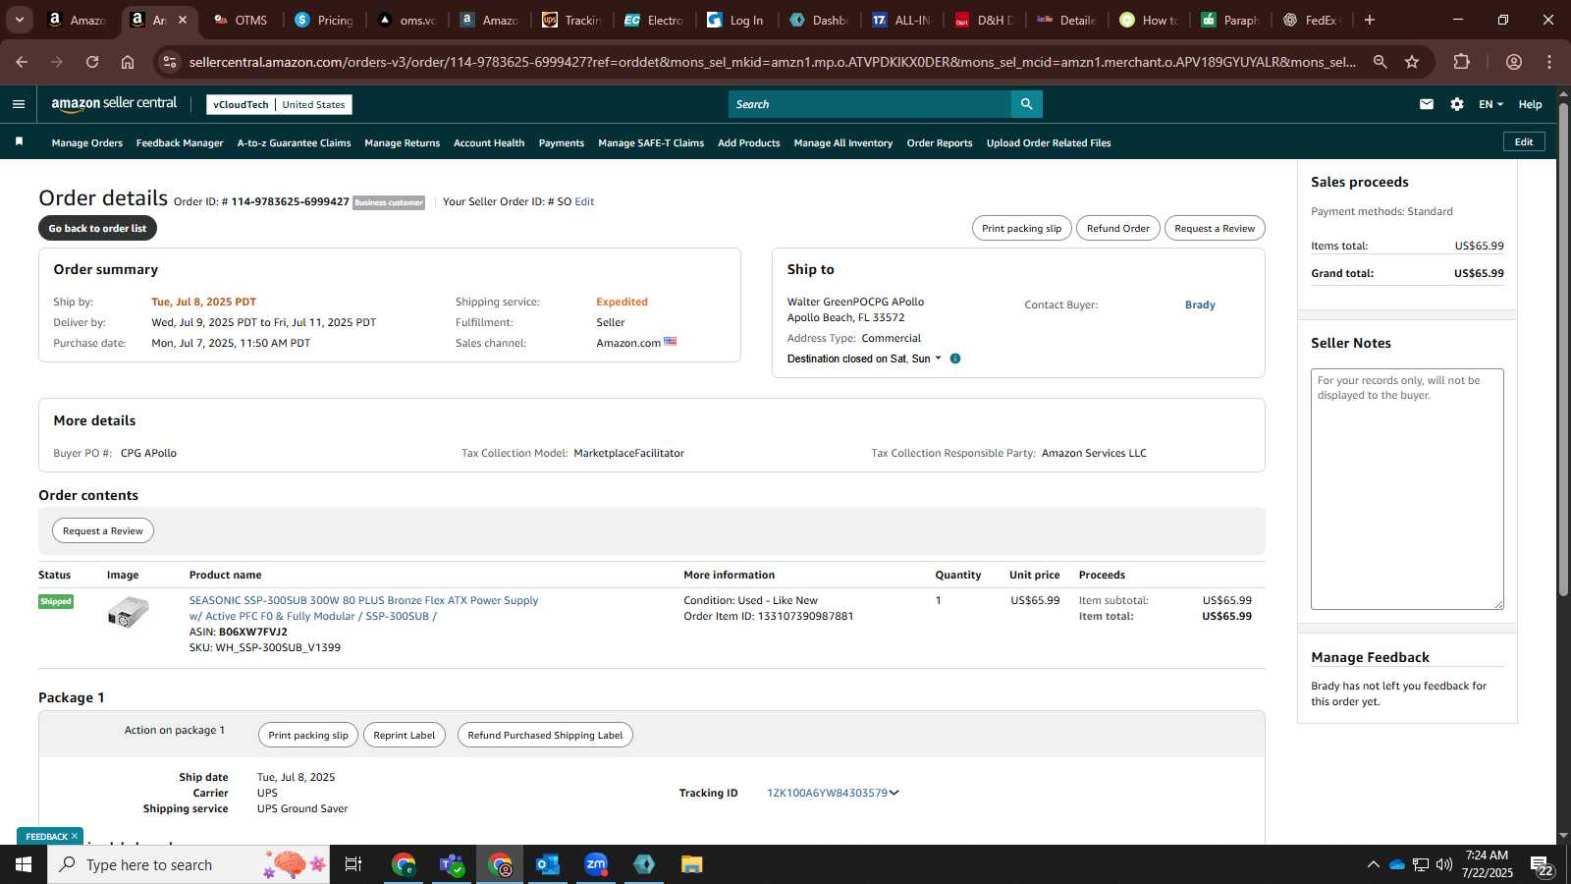Open the notifications center icon
1571x884 pixels.
[x=1542, y=864]
